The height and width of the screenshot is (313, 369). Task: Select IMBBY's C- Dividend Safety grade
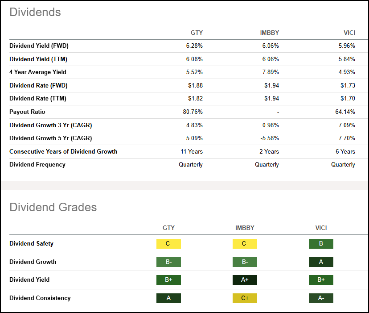click(x=245, y=244)
